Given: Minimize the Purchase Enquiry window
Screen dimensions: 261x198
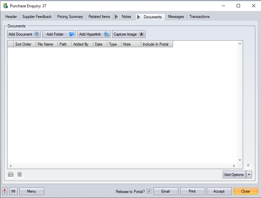Looking at the screenshot, I should (x=223, y=6).
